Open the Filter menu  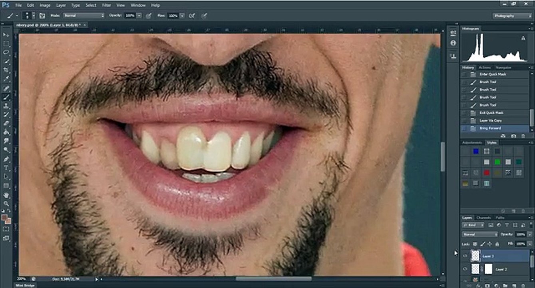(x=106, y=5)
